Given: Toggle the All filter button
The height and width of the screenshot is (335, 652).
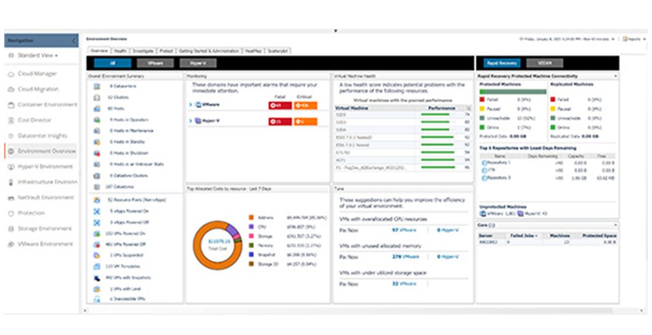Looking at the screenshot, I should coord(112,63).
